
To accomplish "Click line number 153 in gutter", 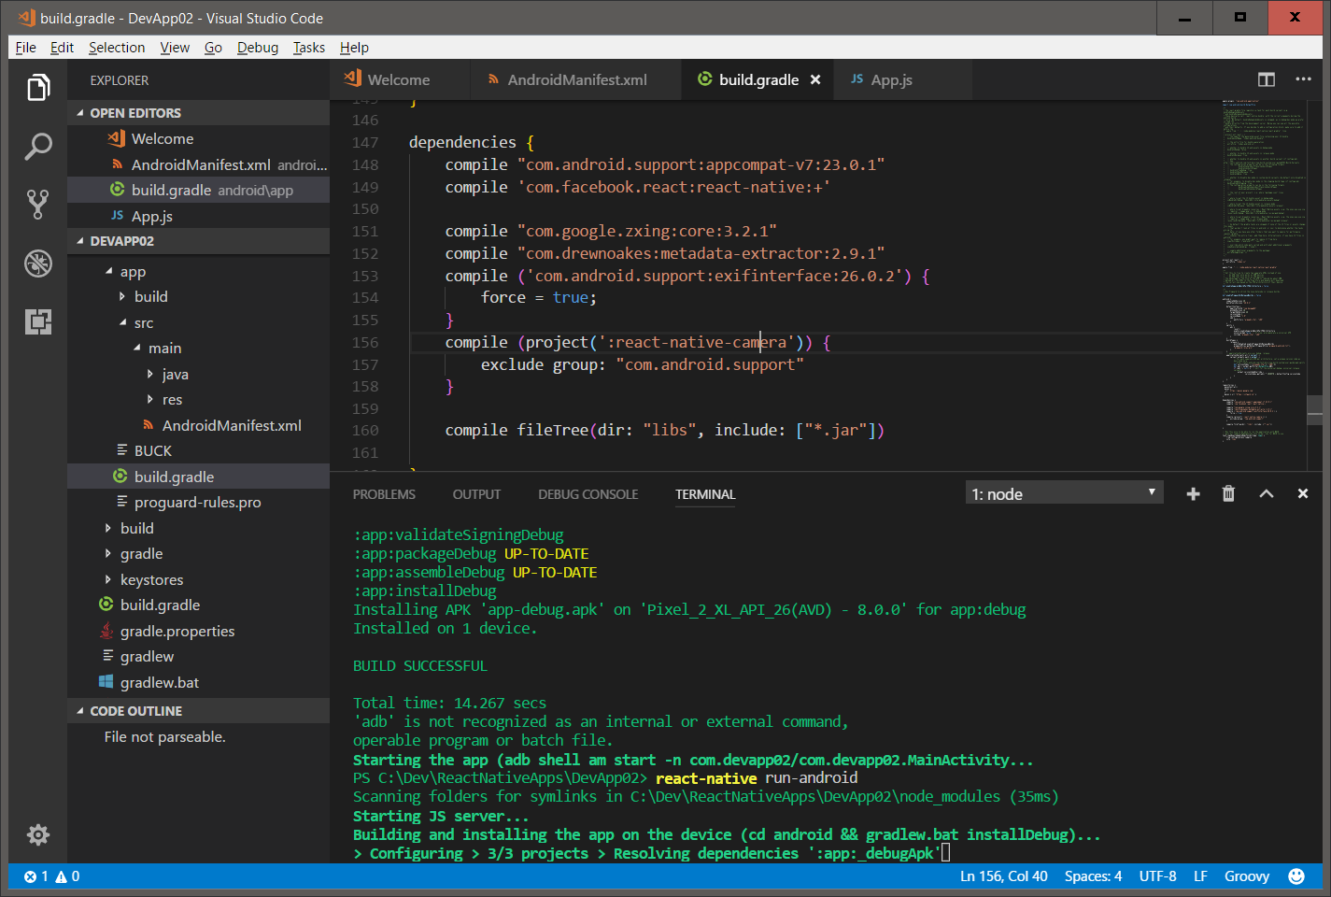I will pos(365,277).
